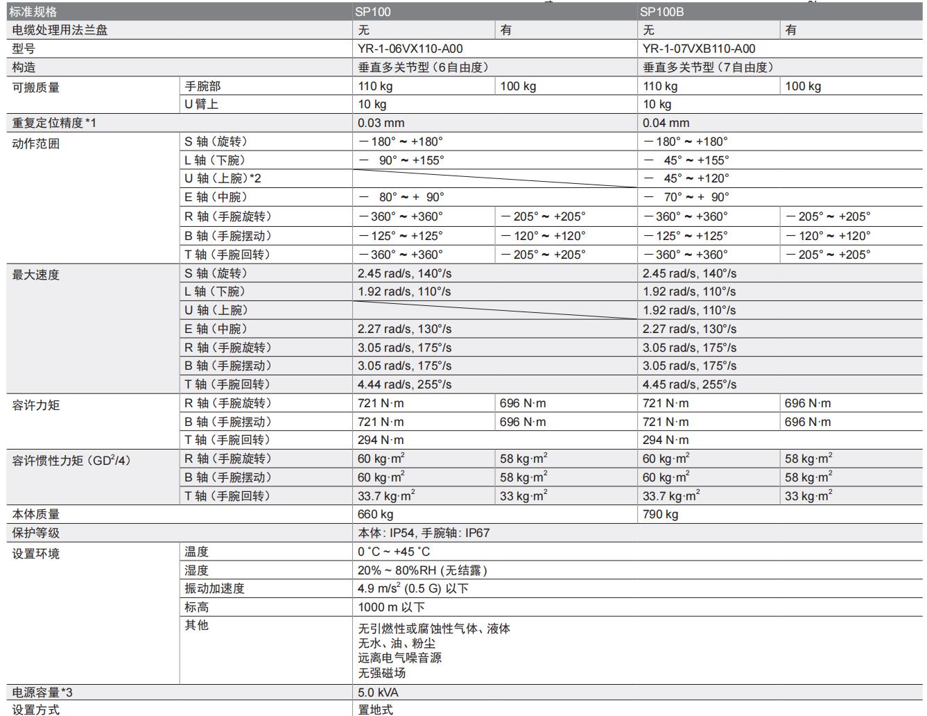Click model number 'YR-1-07VXB110-A00'
Viewport: 927px width, 716px height.
(x=699, y=49)
